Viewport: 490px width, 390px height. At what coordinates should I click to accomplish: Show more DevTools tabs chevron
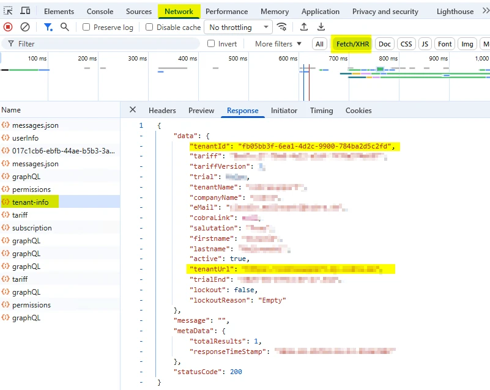click(485, 11)
